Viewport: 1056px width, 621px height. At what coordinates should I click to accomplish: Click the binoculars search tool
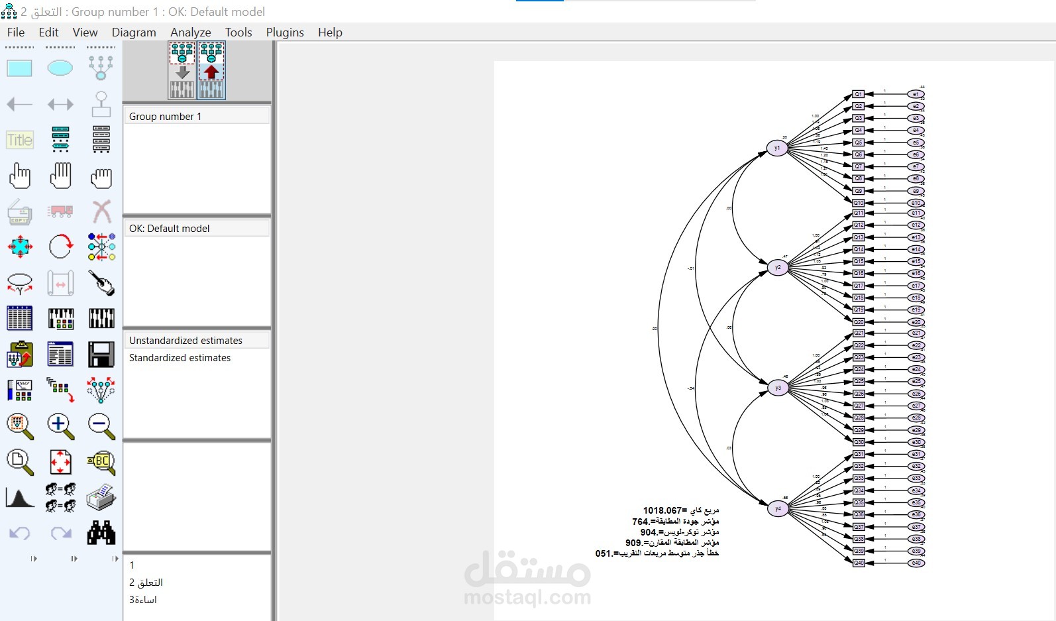(101, 533)
